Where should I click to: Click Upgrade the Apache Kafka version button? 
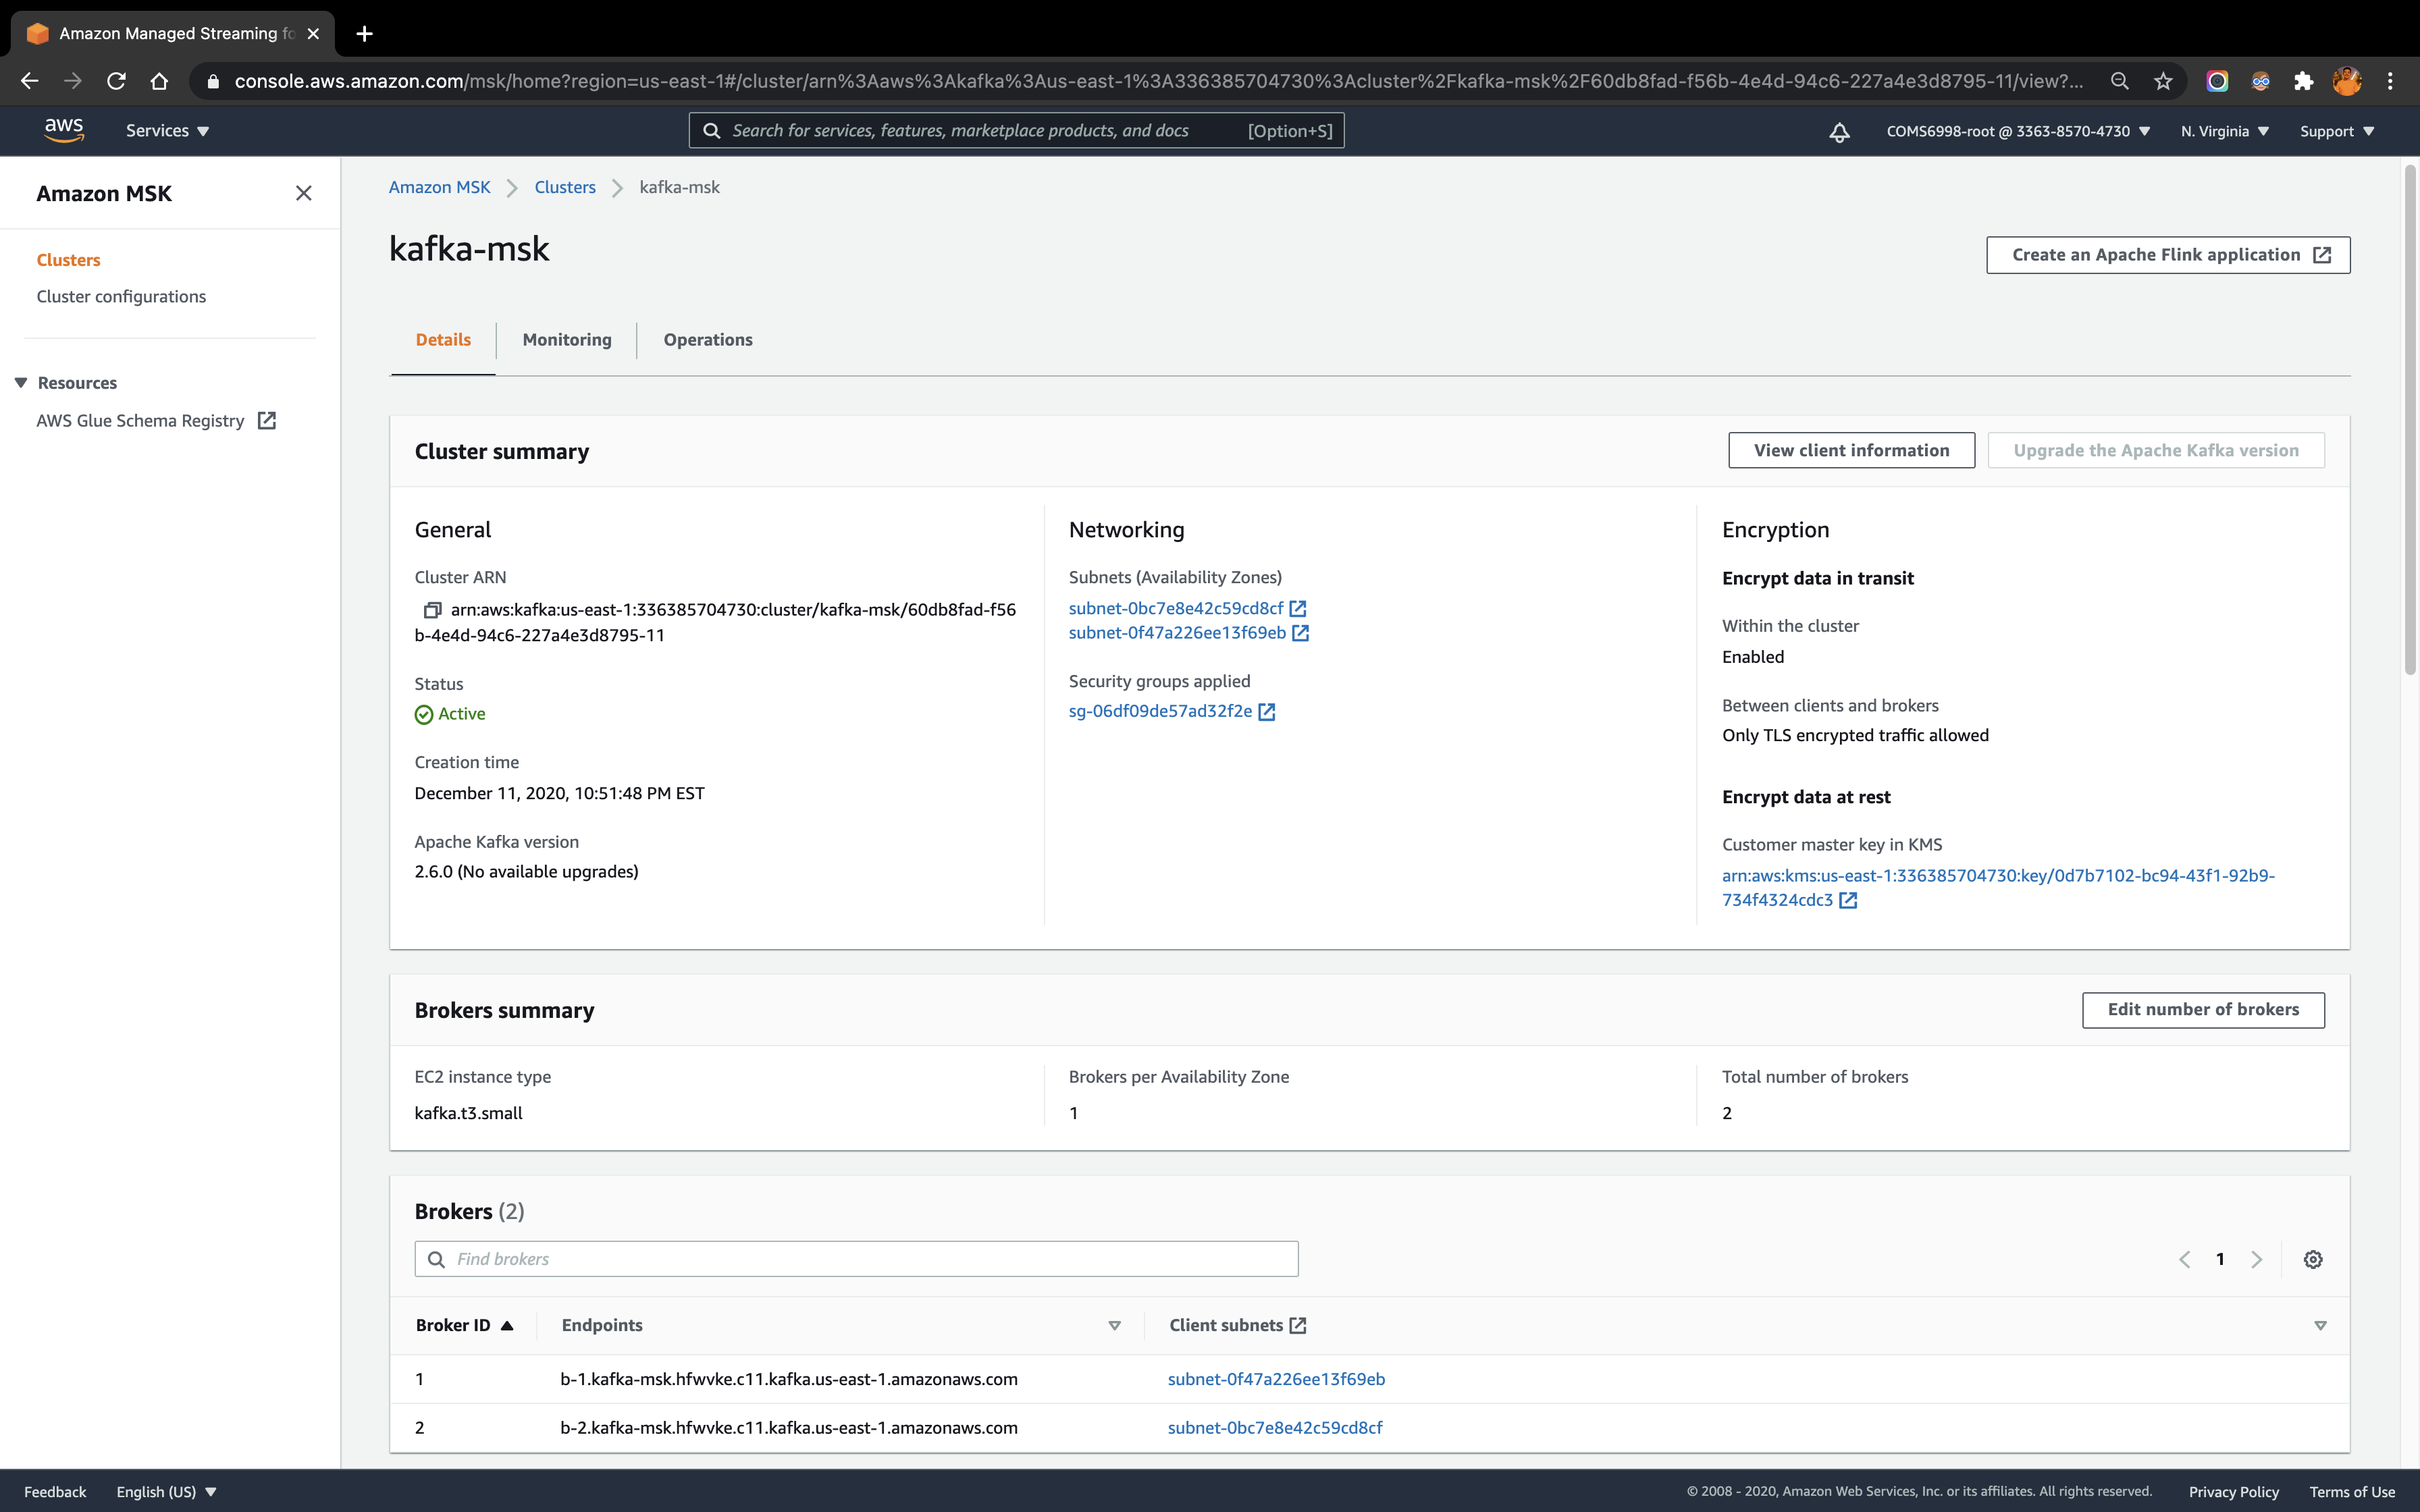(x=2156, y=450)
